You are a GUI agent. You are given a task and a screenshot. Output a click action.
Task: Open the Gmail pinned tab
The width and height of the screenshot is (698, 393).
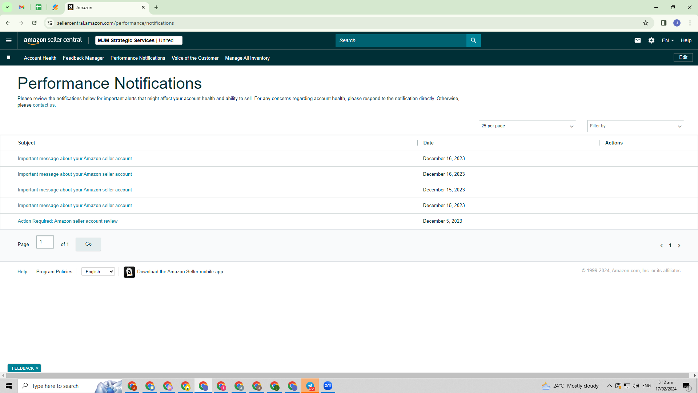pos(22,7)
